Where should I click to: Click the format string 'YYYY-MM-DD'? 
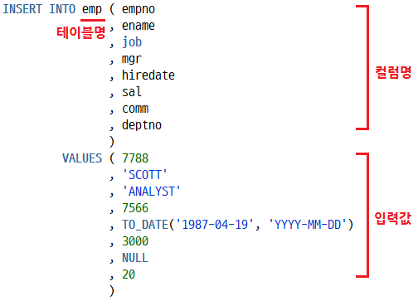tap(309, 225)
